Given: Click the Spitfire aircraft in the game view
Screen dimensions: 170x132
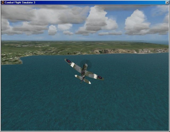Looking at the screenshot, I should click(x=84, y=71).
